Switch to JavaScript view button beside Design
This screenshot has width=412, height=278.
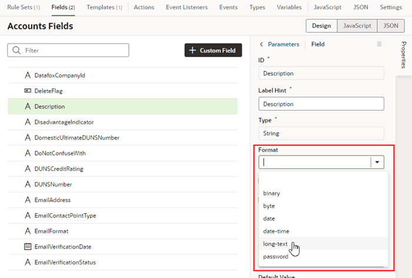pyautogui.click(x=357, y=26)
